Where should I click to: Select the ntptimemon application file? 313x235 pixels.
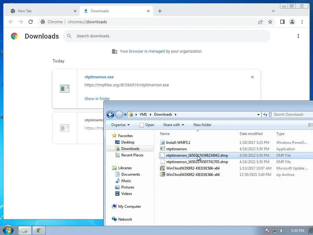click(236, 149)
